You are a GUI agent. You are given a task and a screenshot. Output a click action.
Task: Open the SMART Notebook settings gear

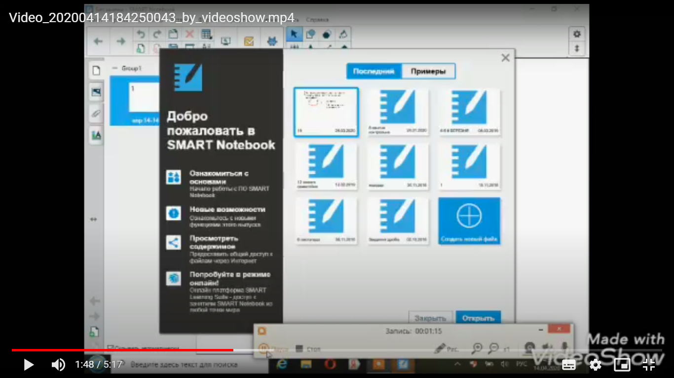577,34
